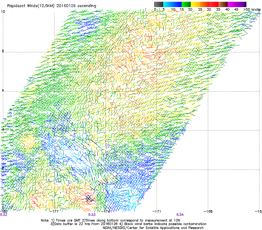This screenshot has height=230, width=262.
Task: Click the '-174' longitude axis label
Action: click(x=106, y=212)
